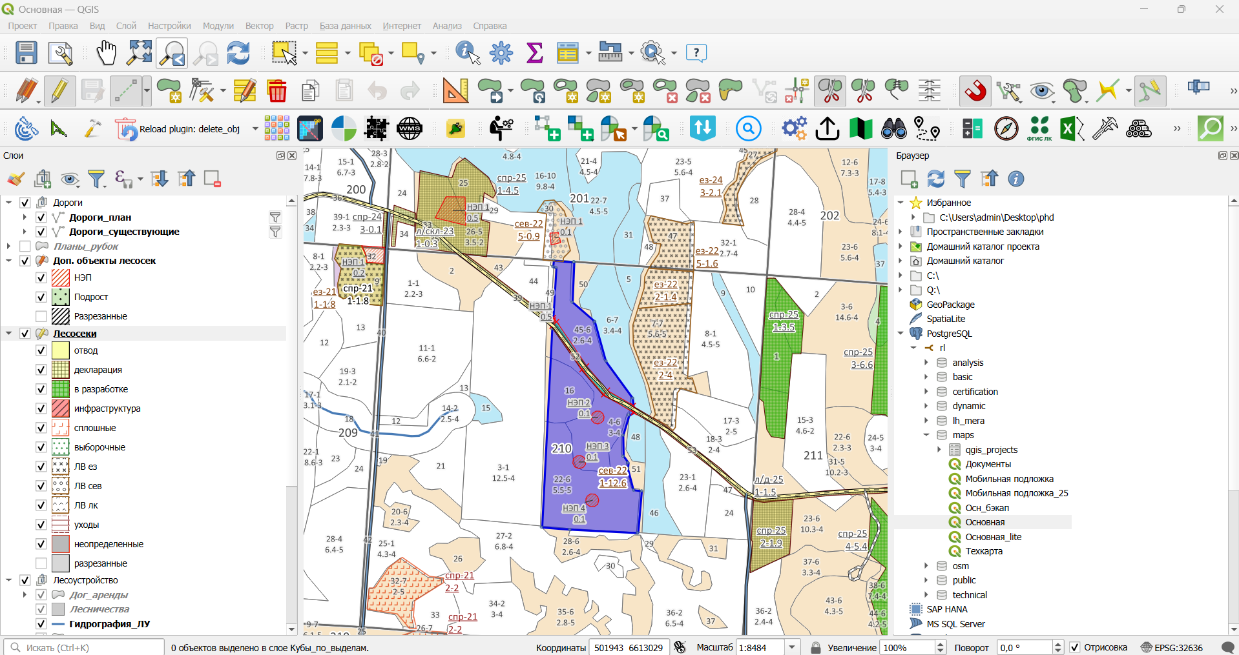The width and height of the screenshot is (1239, 655).
Task: Collapse the PostgreSQL browser node
Action: click(x=901, y=334)
